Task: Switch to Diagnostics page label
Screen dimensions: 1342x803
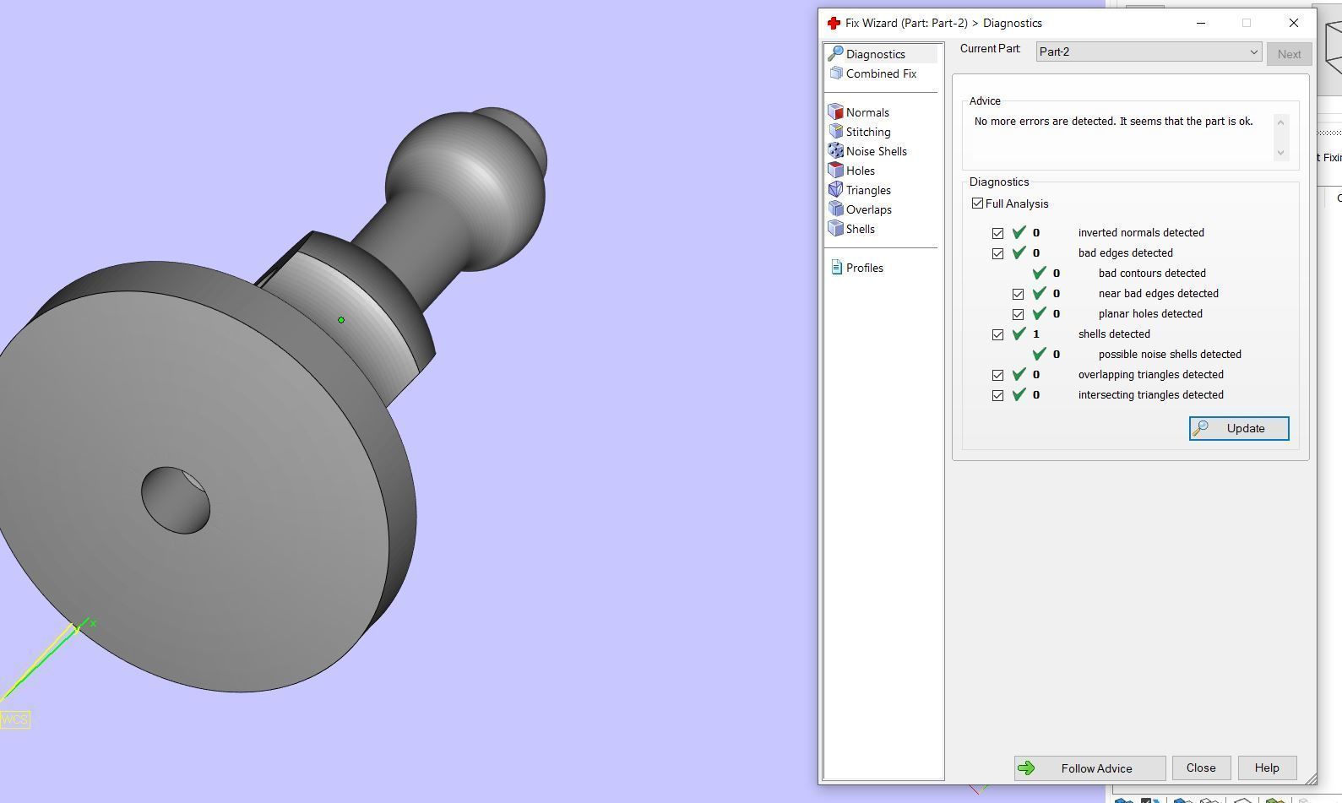Action: pyautogui.click(x=875, y=54)
